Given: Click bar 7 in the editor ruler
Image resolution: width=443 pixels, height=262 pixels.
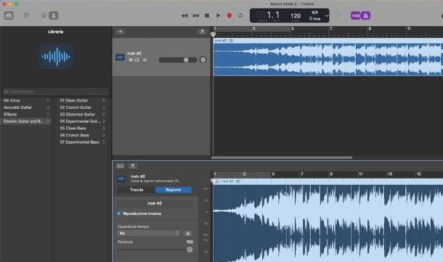Looking at the screenshot, I should pyautogui.click(x=302, y=174).
